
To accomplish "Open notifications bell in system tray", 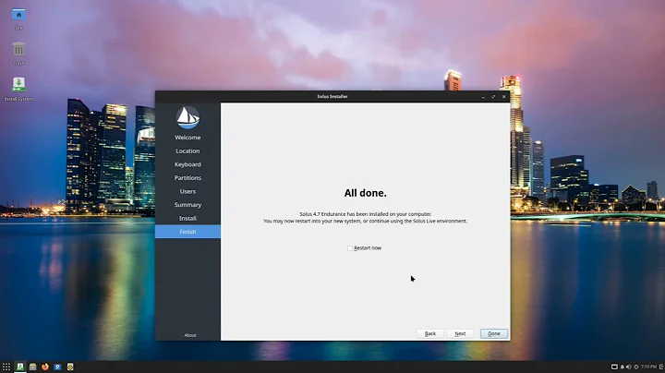I will coord(623,367).
